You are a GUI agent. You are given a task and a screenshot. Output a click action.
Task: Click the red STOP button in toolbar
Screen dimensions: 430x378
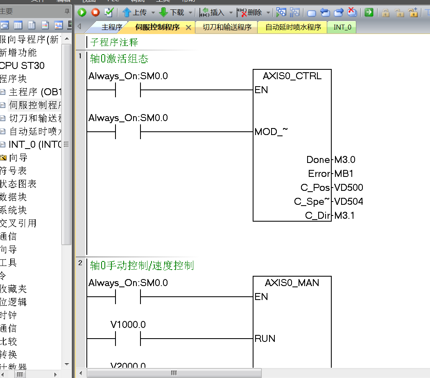pos(95,12)
